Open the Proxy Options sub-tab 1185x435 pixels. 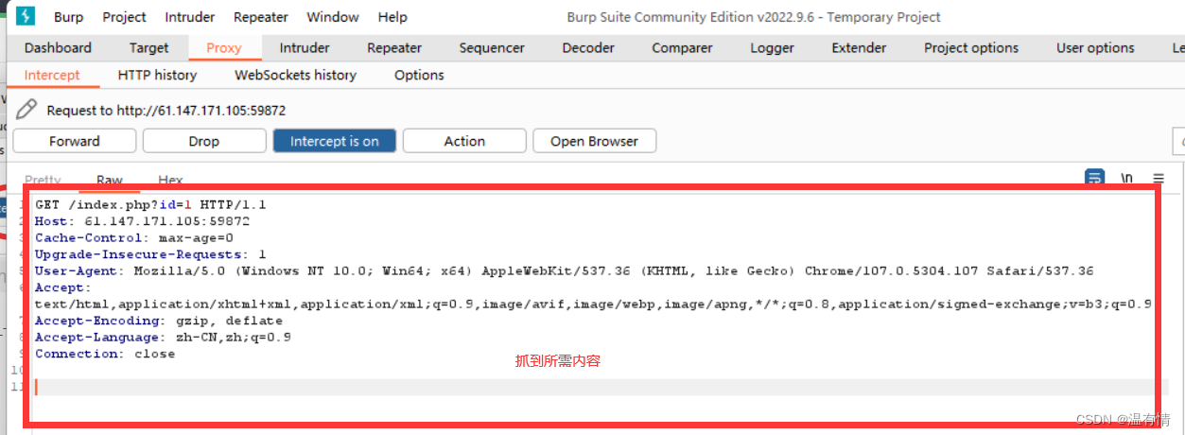419,75
